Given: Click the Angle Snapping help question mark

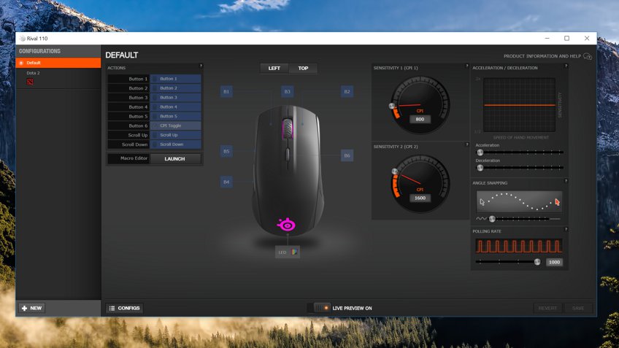Looking at the screenshot, I should tap(566, 181).
